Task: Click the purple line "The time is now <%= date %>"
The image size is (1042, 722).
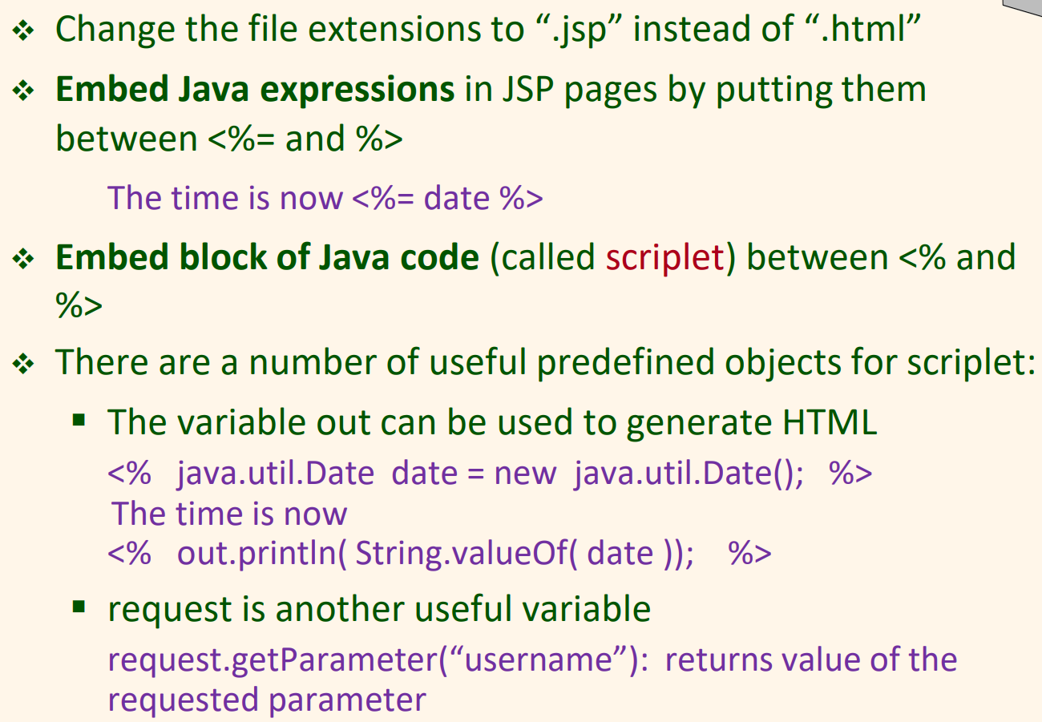Action: pos(325,198)
